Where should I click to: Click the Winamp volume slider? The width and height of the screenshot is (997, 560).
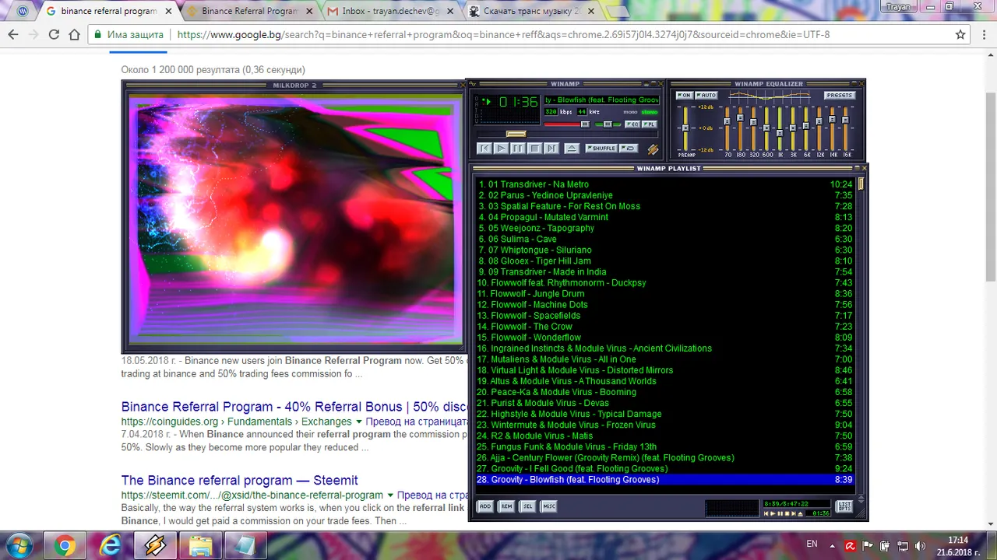[x=566, y=124]
